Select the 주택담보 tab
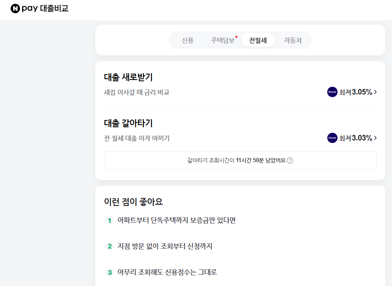The height and width of the screenshot is (286, 392). point(223,40)
